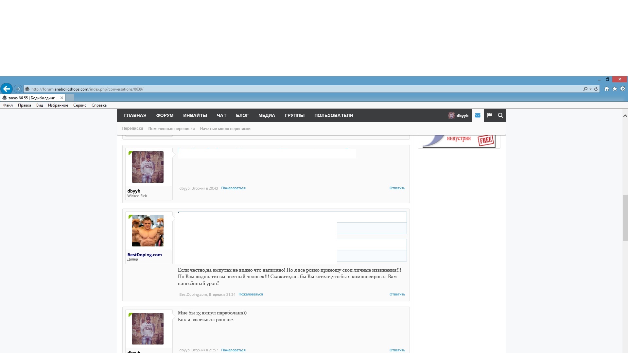628x353 pixels.
Task: Click Ответить on BestDoping.com's message
Action: pyautogui.click(x=397, y=294)
